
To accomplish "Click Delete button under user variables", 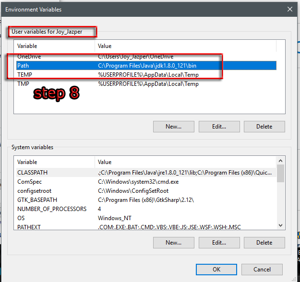I will [264, 127].
